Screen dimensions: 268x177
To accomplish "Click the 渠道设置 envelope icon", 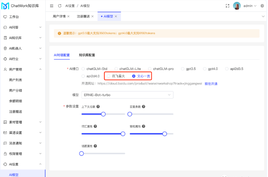I will point(5,133).
